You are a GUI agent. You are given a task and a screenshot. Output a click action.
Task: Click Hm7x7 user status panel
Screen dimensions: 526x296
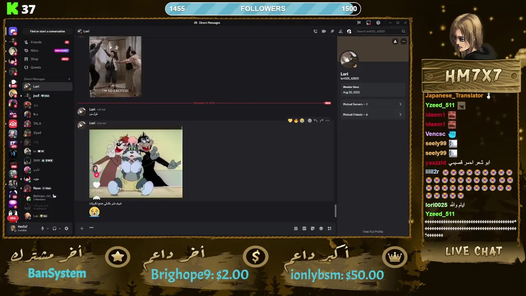pyautogui.click(x=23, y=229)
